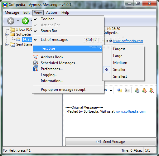Screen dimensions: 159x156
Task: Select Medium text size
Action: tap(123, 63)
